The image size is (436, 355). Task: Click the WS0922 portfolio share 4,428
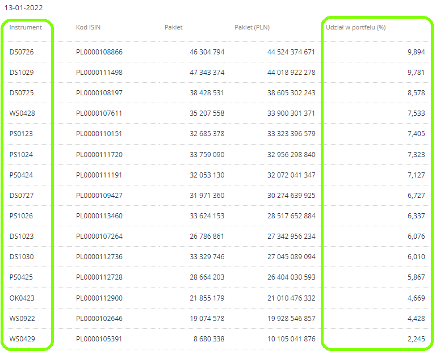pos(416,318)
